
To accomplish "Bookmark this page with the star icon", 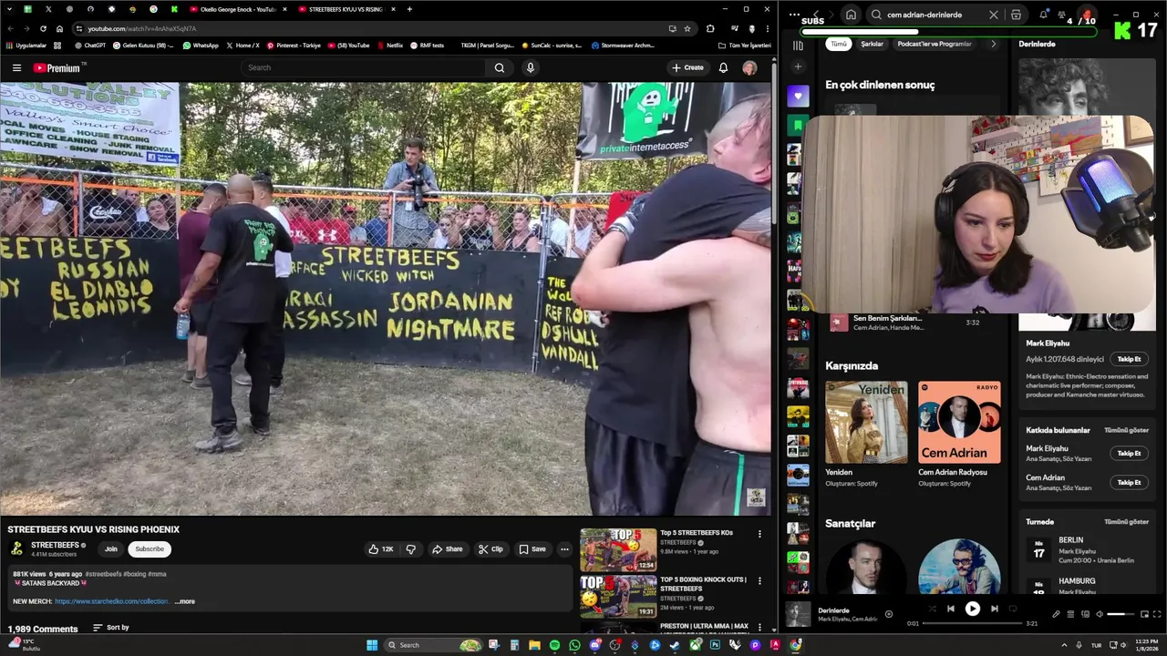I will click(687, 28).
